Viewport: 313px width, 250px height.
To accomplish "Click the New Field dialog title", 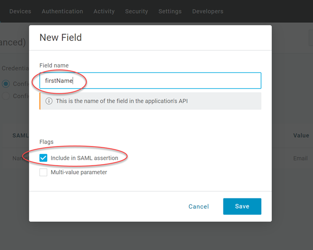I will pyautogui.click(x=60, y=38).
